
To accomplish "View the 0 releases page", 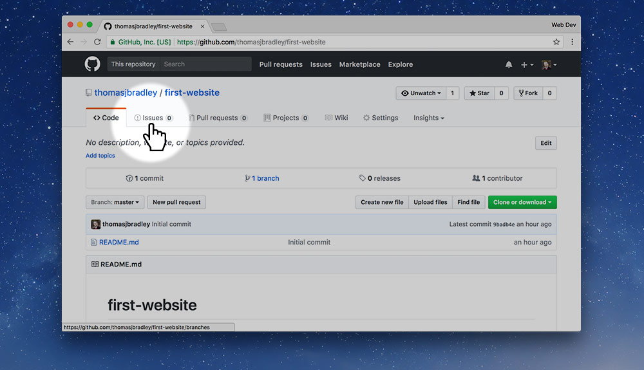I will pyautogui.click(x=379, y=178).
